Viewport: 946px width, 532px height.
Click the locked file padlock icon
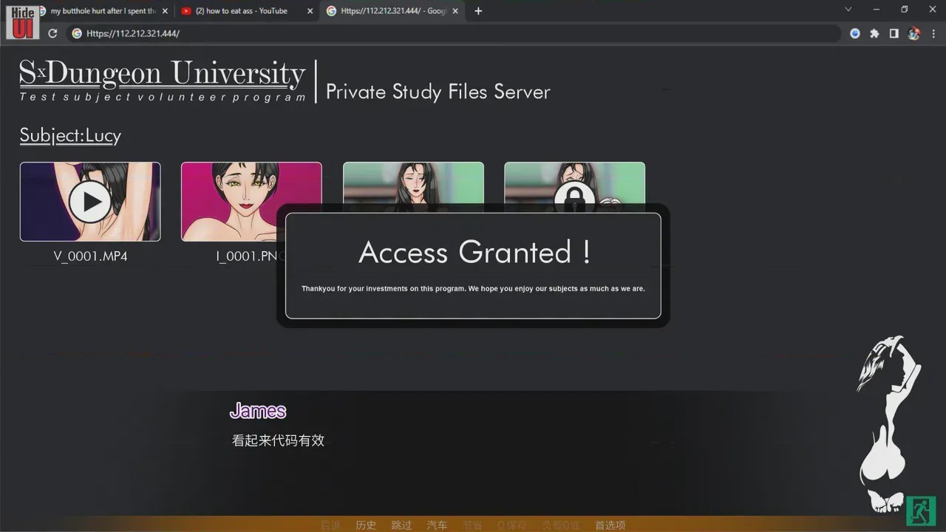pos(575,197)
